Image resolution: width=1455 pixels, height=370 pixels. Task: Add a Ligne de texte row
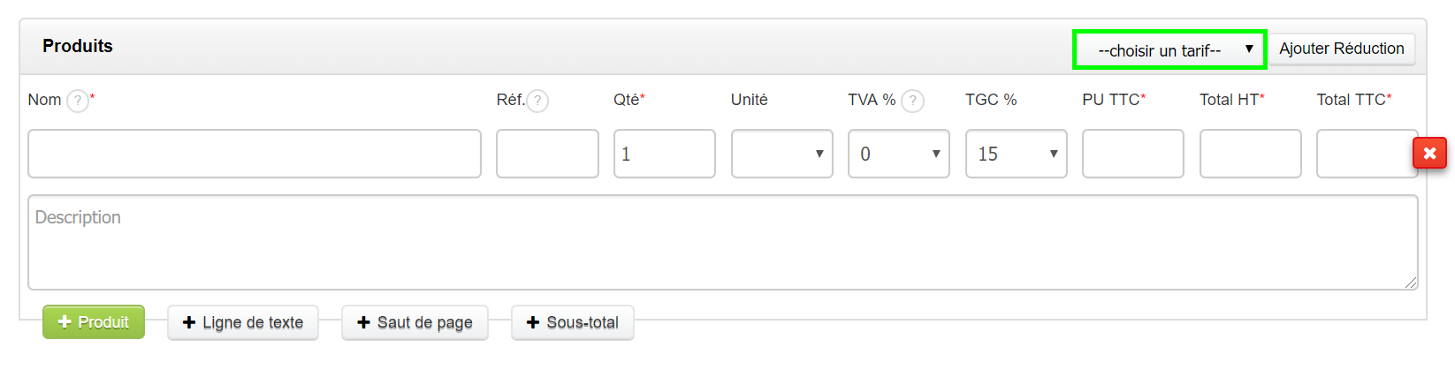[x=243, y=322]
